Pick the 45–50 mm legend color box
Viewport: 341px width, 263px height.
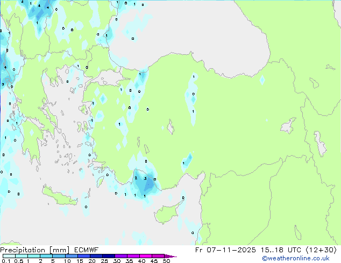point(158,256)
